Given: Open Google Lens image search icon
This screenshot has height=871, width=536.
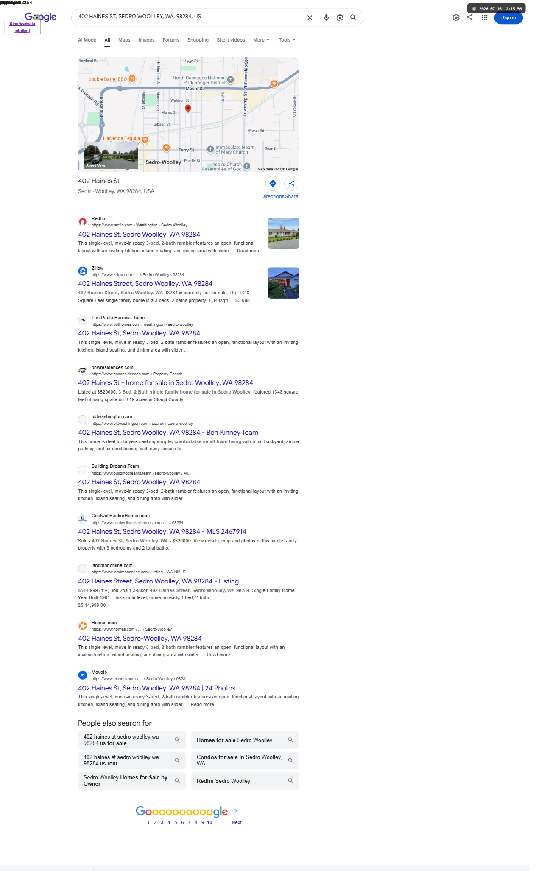Looking at the screenshot, I should [x=340, y=18].
